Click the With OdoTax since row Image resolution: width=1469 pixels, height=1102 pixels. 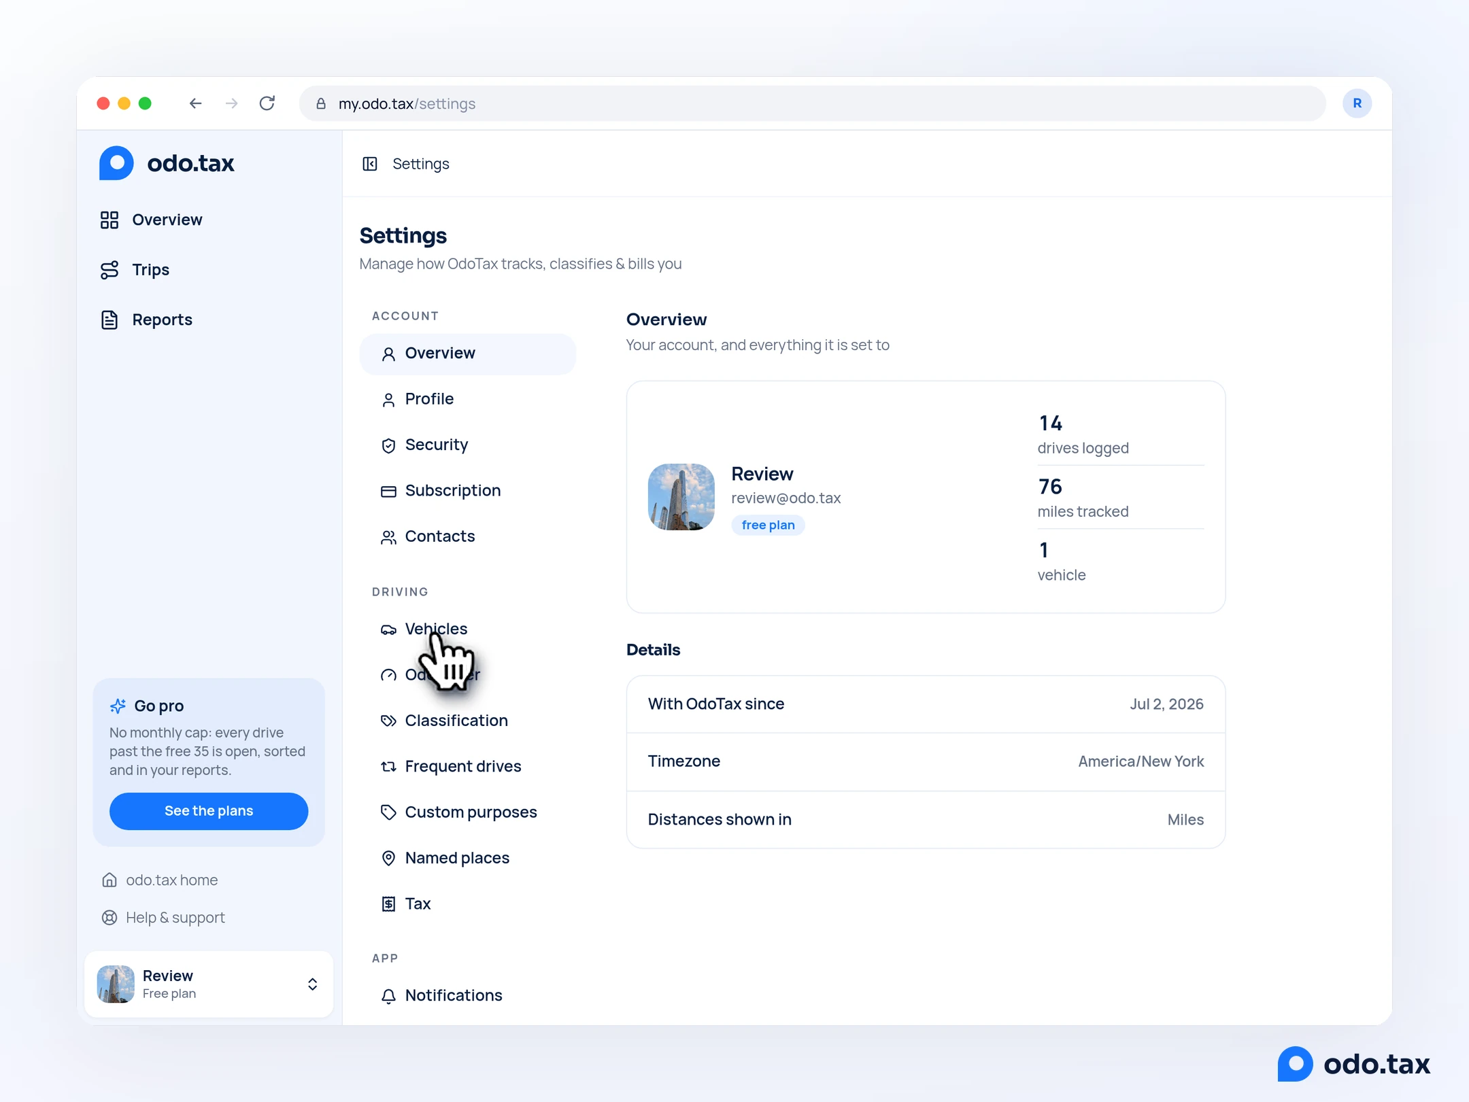coord(926,704)
